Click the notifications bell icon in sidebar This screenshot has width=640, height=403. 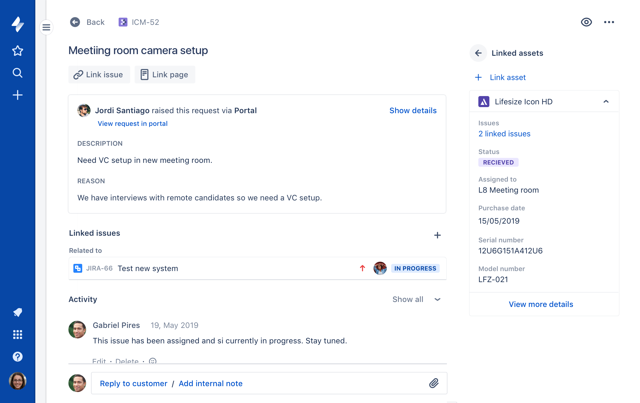point(18,312)
